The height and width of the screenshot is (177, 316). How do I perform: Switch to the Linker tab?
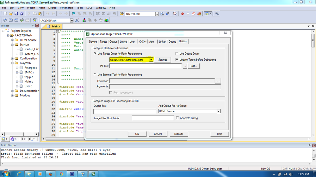(162, 42)
